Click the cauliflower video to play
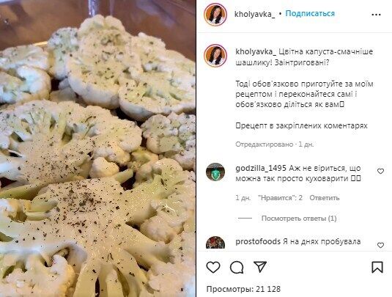392x297 pixels. click(97, 148)
